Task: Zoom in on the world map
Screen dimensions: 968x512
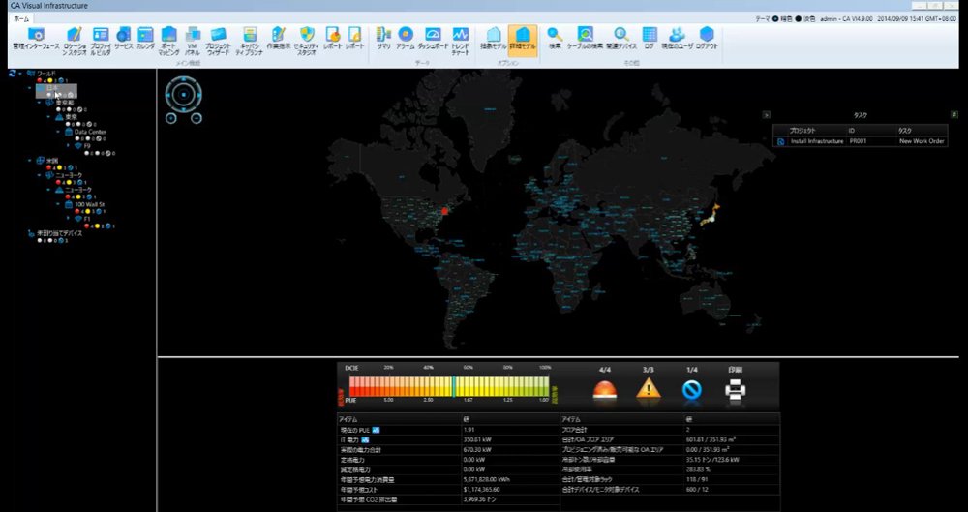Action: [171, 118]
